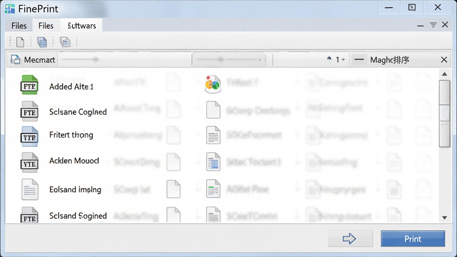Click the scrollbar up arrow
Viewport: 457px width, 257px height.
[445, 74]
